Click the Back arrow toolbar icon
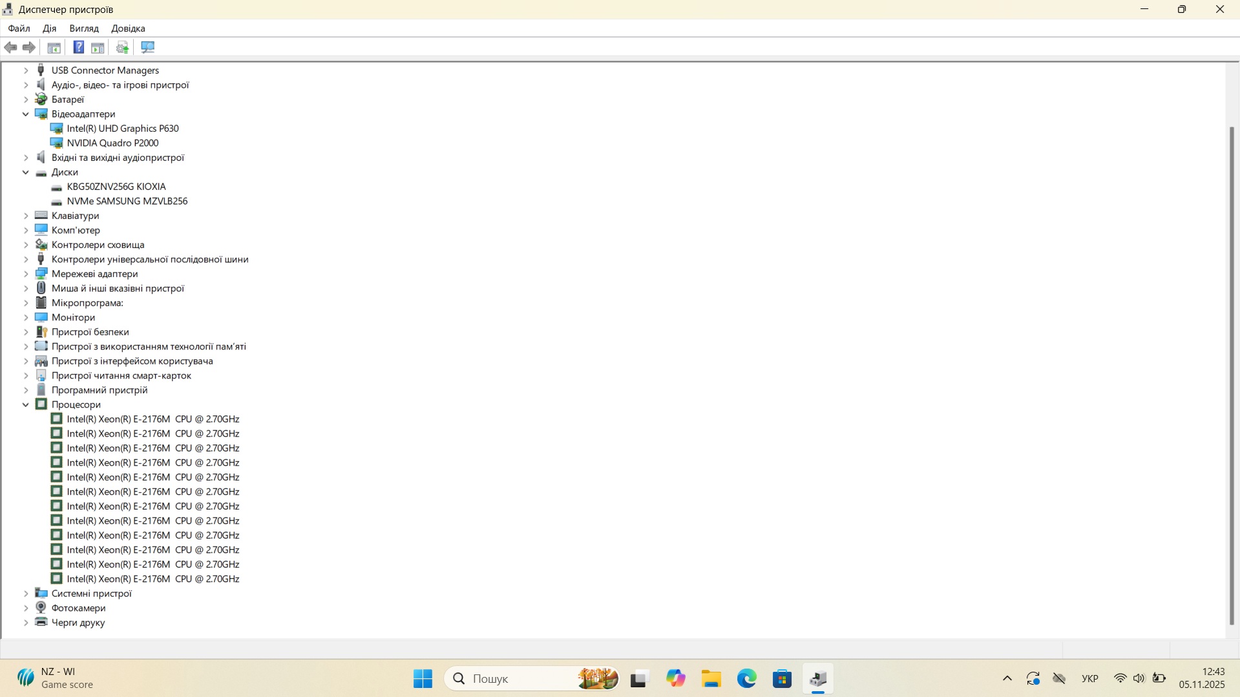The width and height of the screenshot is (1240, 697). coord(11,47)
